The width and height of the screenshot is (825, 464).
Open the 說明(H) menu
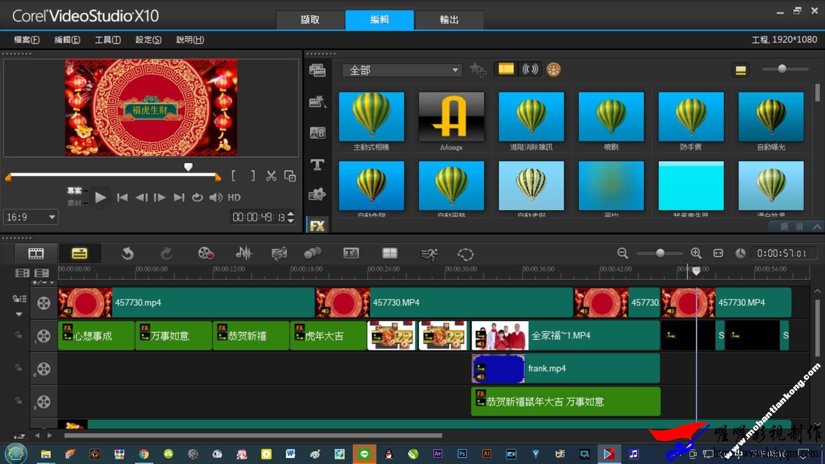pos(190,40)
